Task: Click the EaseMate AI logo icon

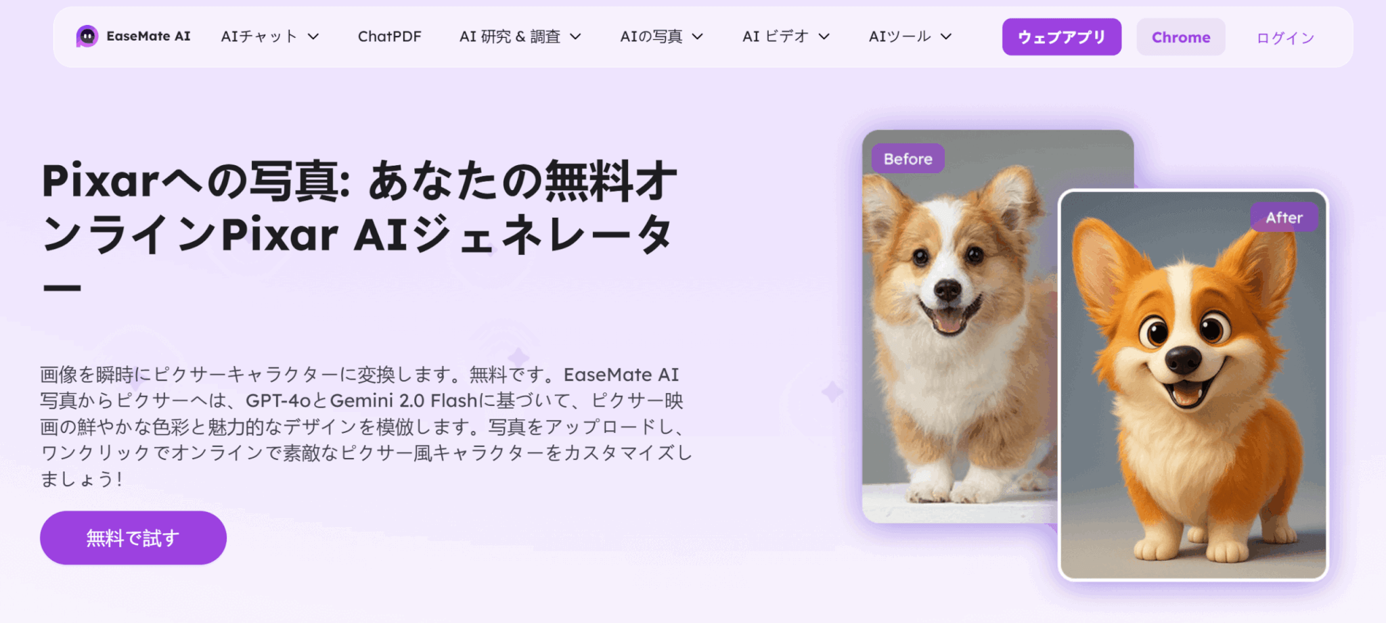Action: (x=87, y=37)
